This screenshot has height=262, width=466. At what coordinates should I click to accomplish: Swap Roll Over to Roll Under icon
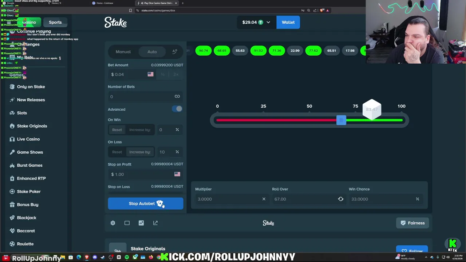(x=341, y=199)
